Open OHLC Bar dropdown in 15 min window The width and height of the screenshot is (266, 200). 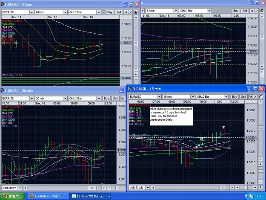pyautogui.click(x=226, y=97)
